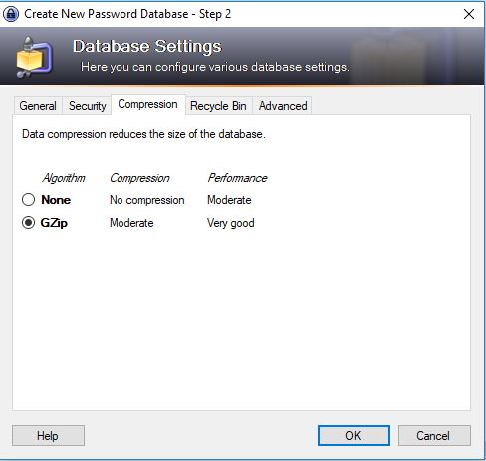Image resolution: width=486 pixels, height=461 pixels.
Task: Go to the Recycle Bin tab
Action: (x=218, y=106)
